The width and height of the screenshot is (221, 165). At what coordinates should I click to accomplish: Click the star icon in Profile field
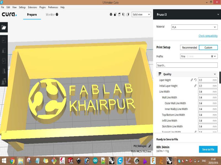click(212, 56)
